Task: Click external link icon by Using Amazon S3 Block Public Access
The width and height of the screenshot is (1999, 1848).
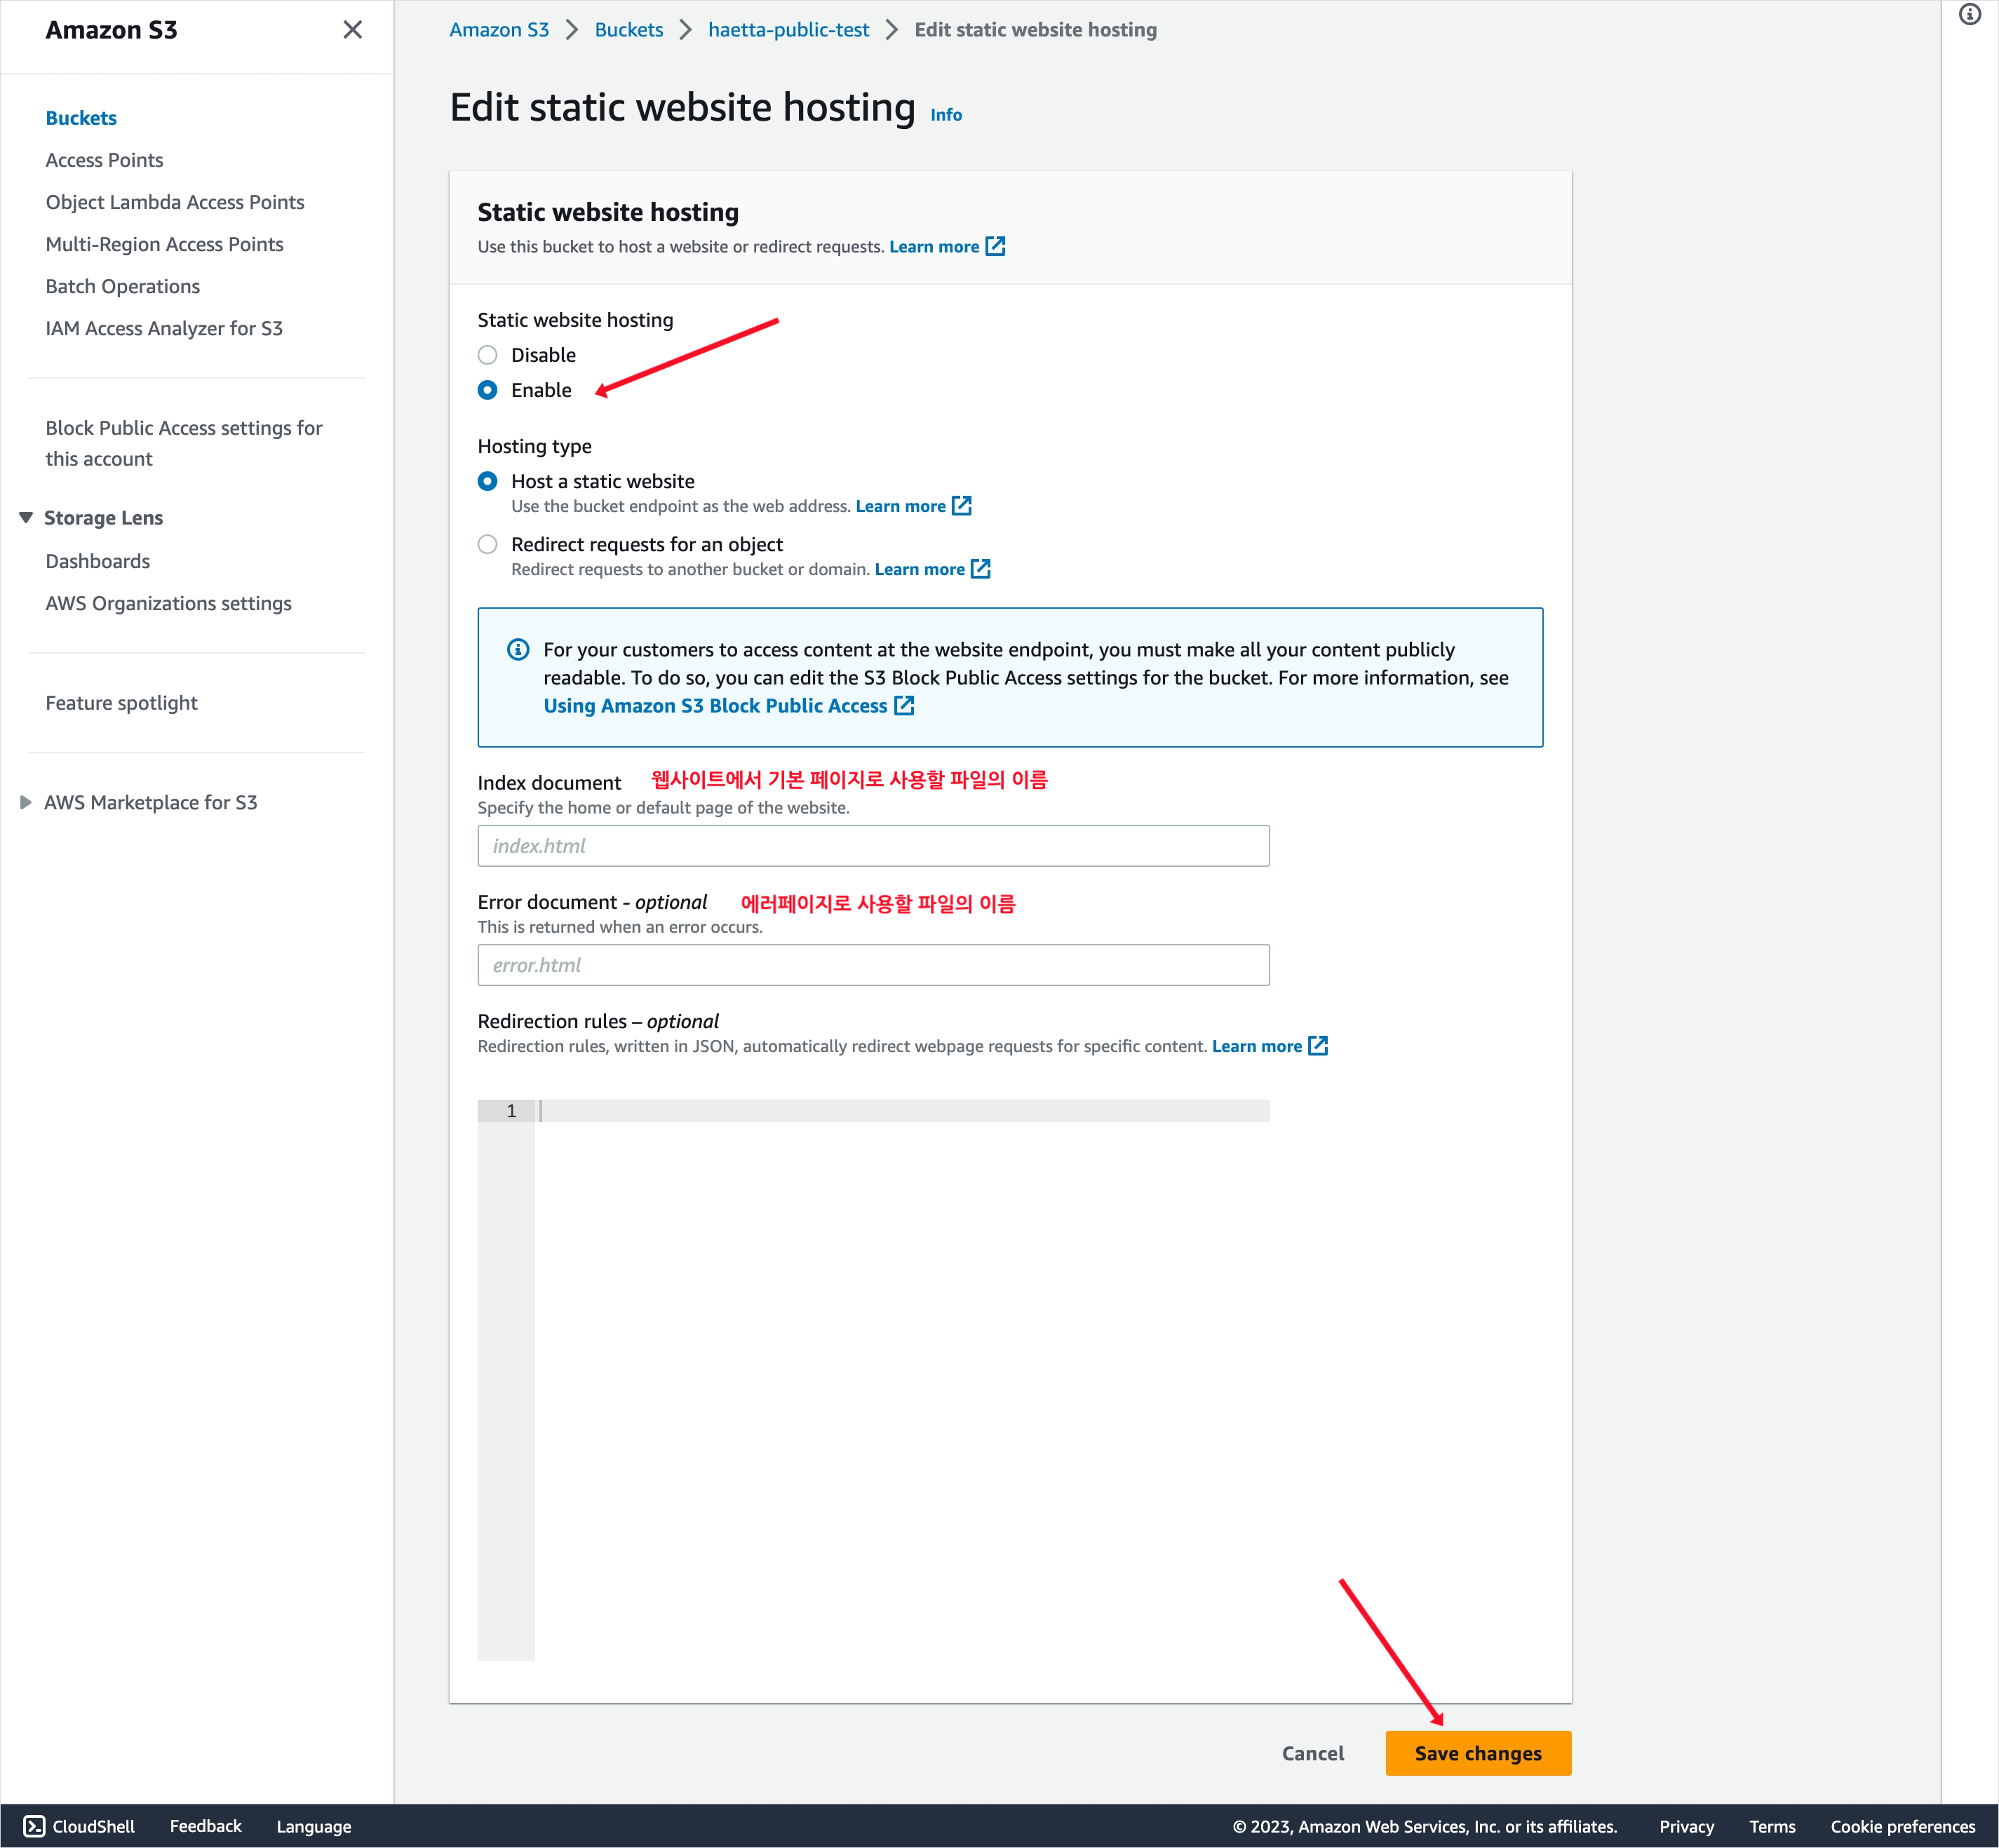Action: click(904, 705)
